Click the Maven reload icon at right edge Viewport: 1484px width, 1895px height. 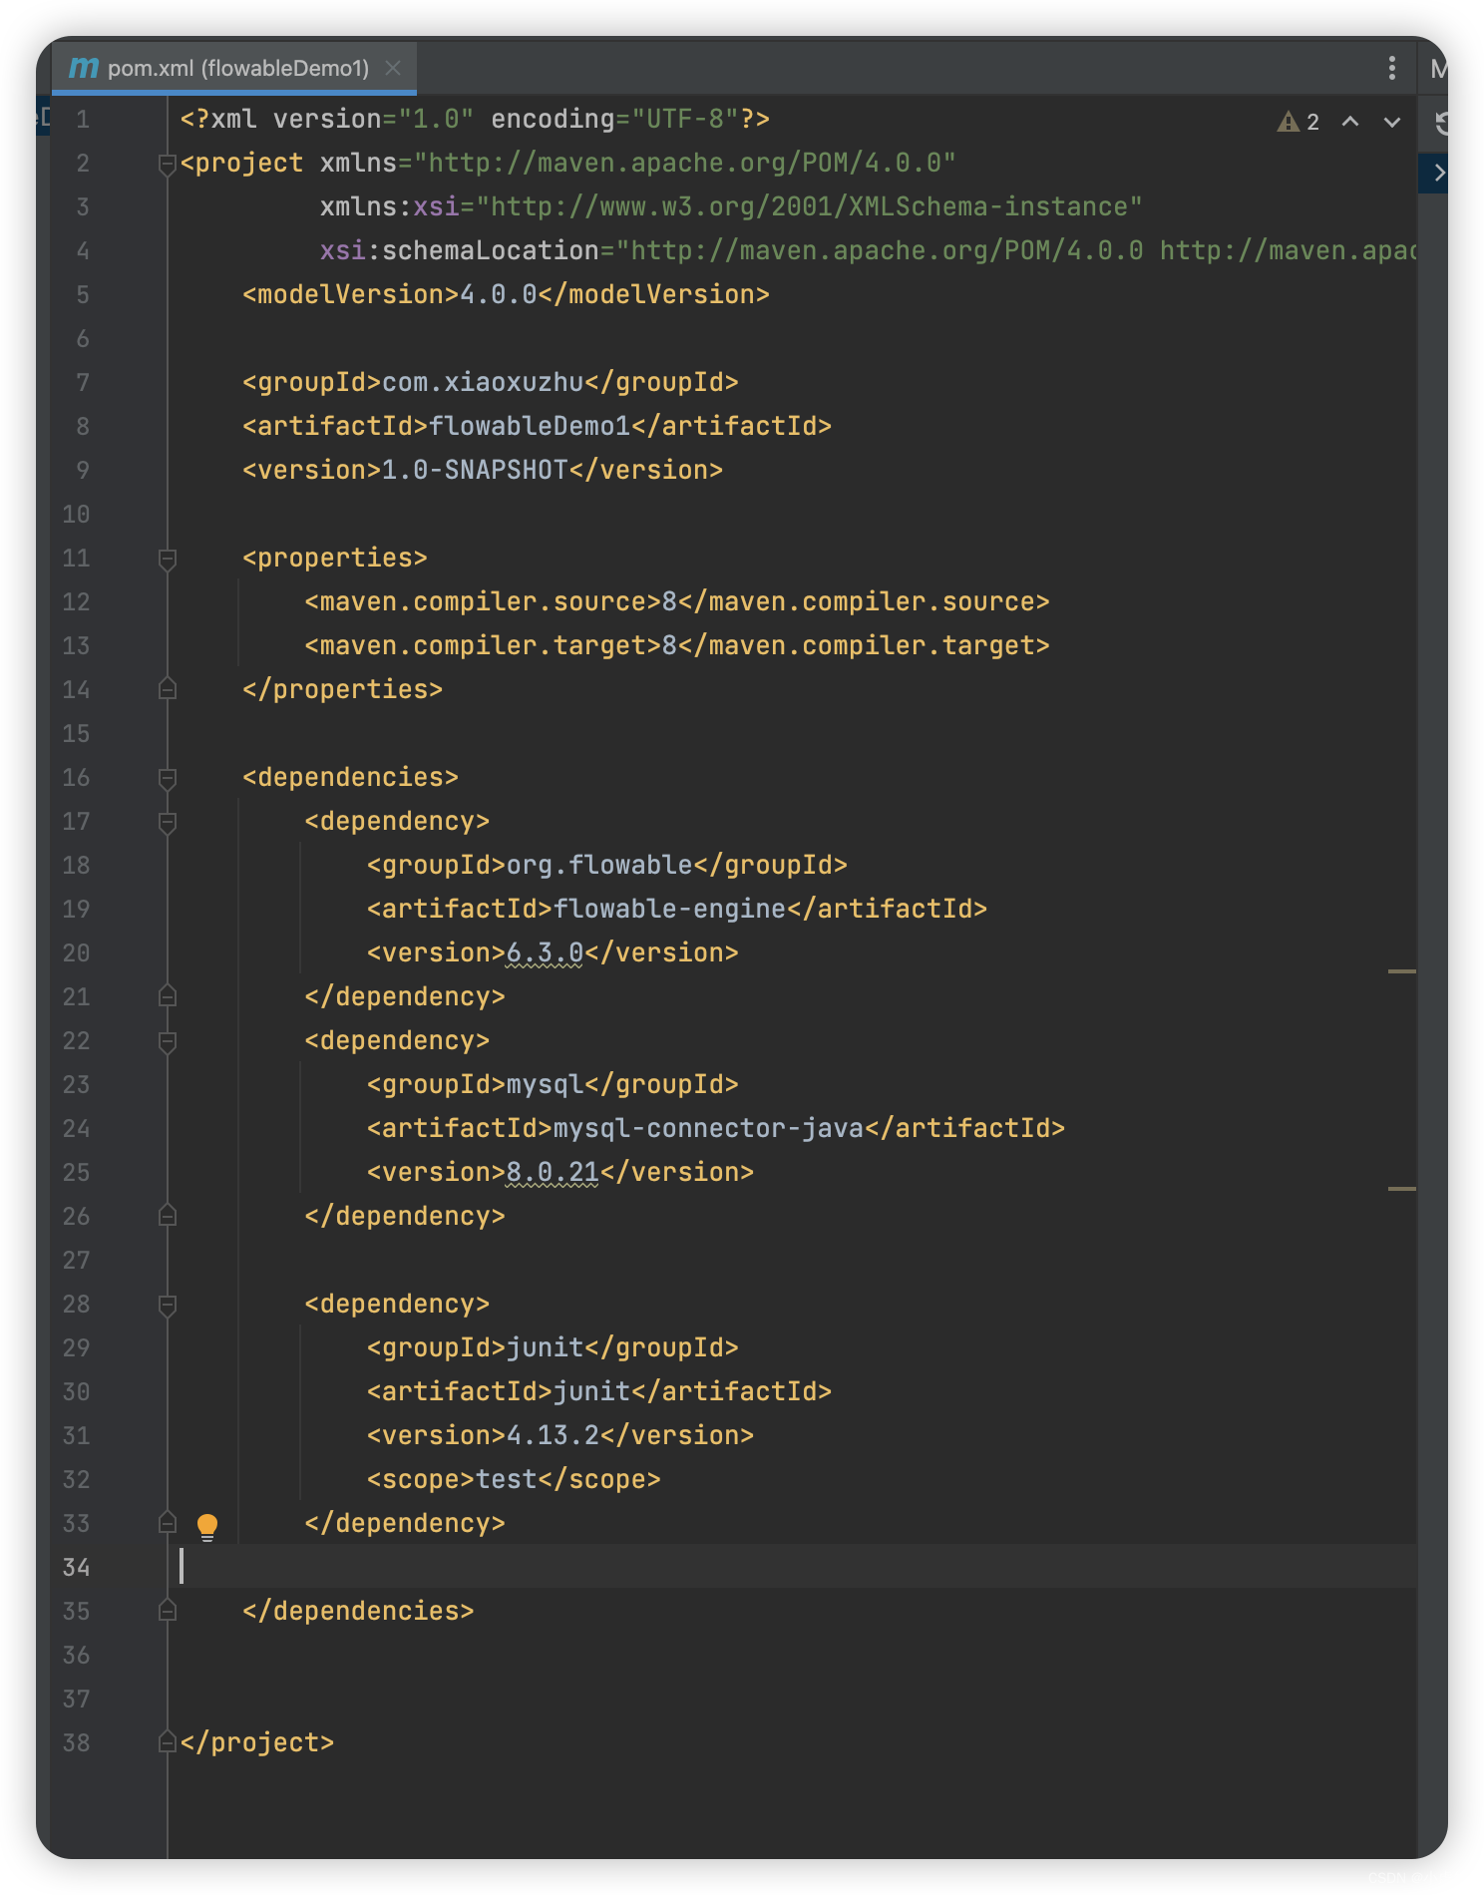[1441, 123]
